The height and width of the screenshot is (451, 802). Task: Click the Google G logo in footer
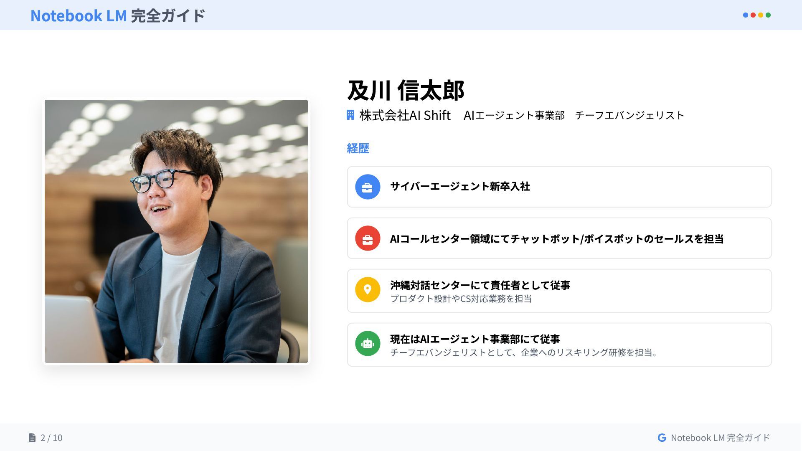(662, 438)
